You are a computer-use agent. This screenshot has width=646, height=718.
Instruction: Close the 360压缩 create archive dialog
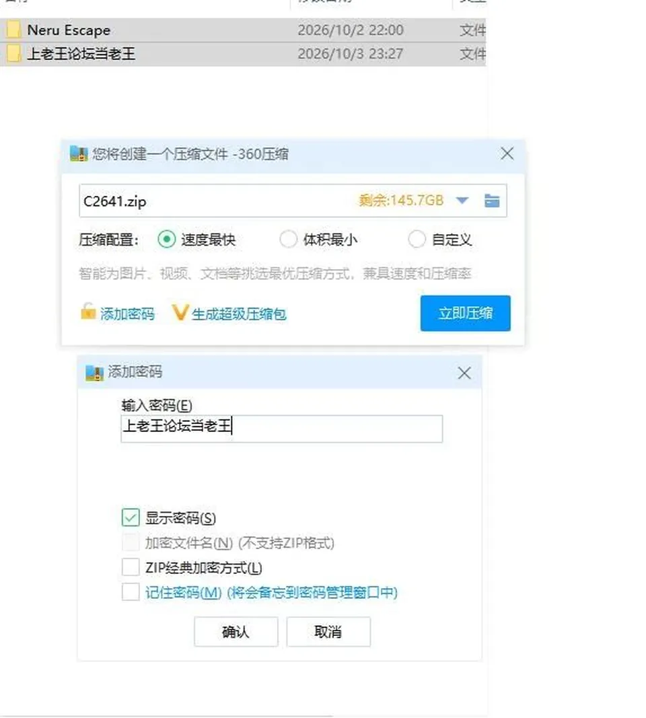click(x=507, y=154)
